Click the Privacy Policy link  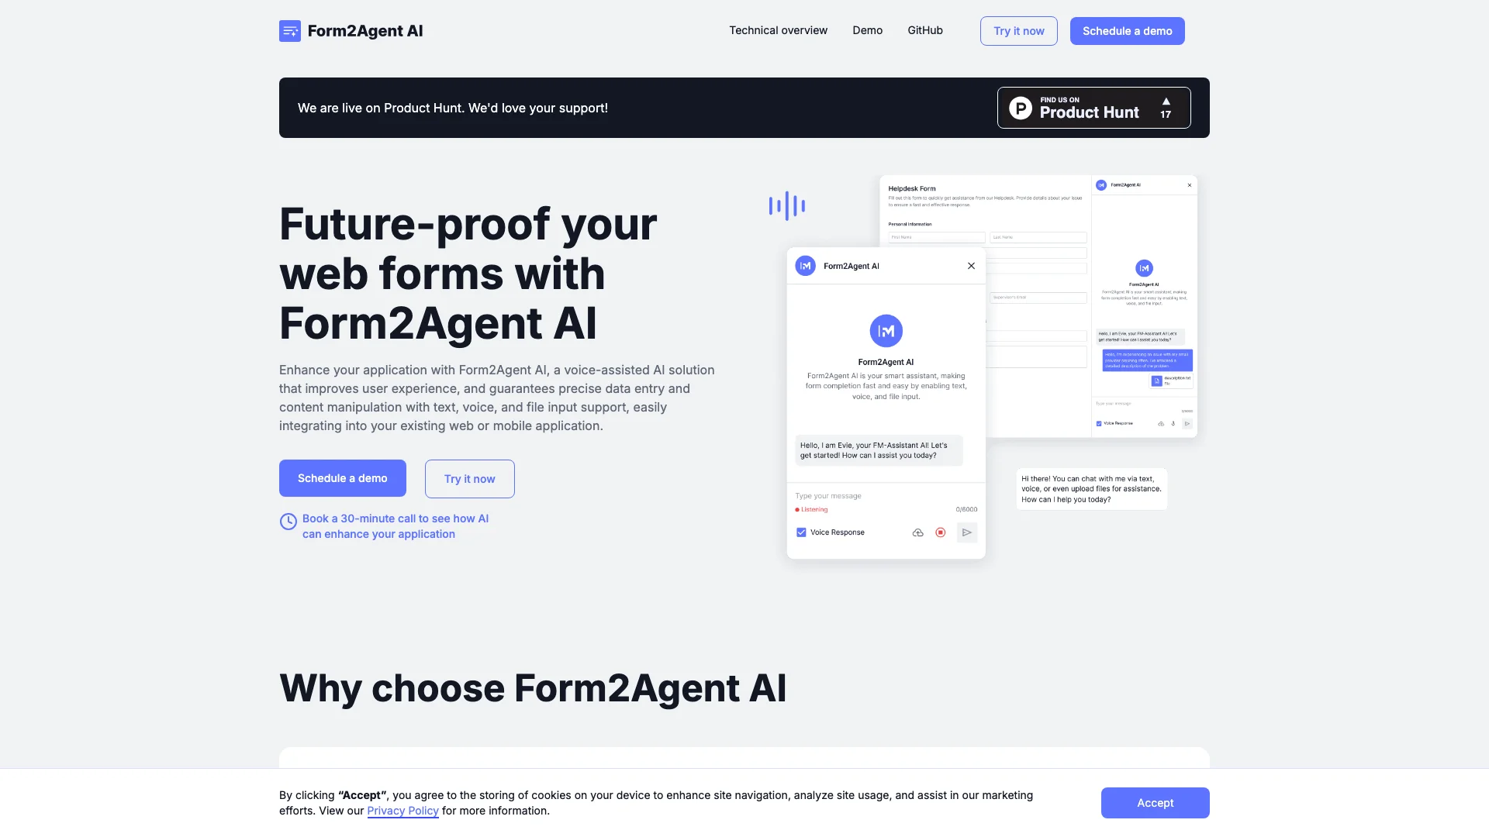pos(402,811)
